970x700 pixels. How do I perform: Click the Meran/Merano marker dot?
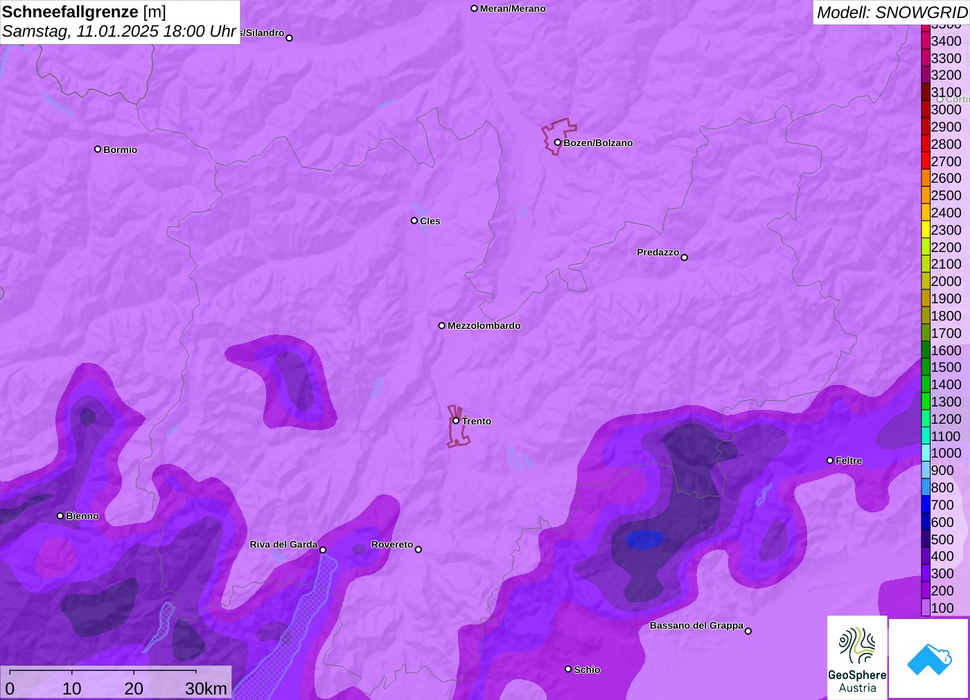click(474, 8)
